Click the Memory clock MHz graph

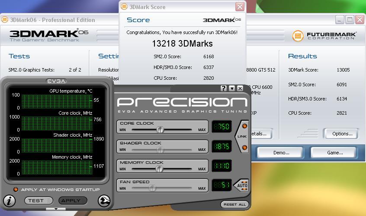[x=57, y=167]
